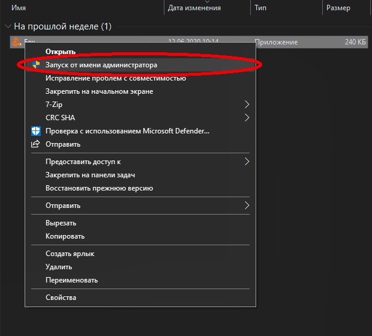Expand the Предоставить доступ к arrow
This screenshot has height=336, width=372.
[247, 162]
